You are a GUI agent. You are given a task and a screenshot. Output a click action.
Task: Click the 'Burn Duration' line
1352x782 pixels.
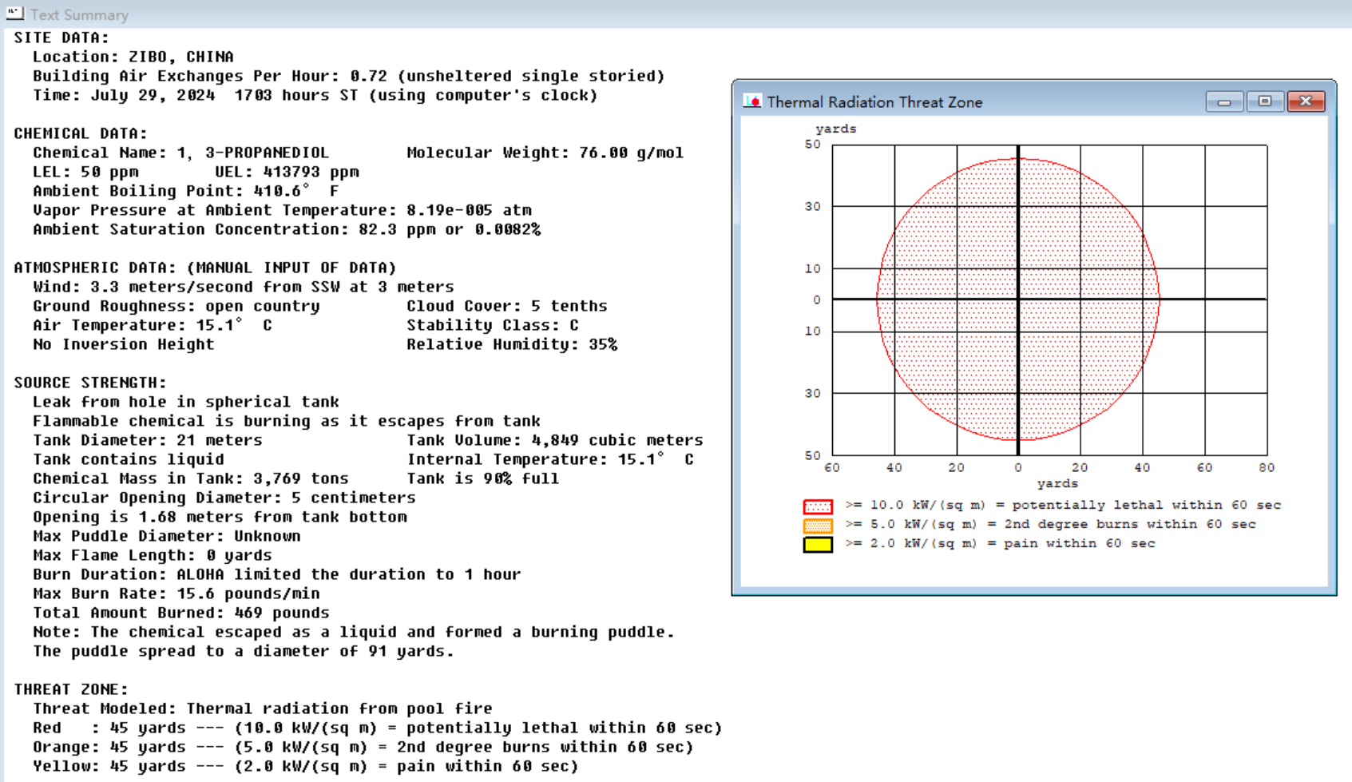277,574
